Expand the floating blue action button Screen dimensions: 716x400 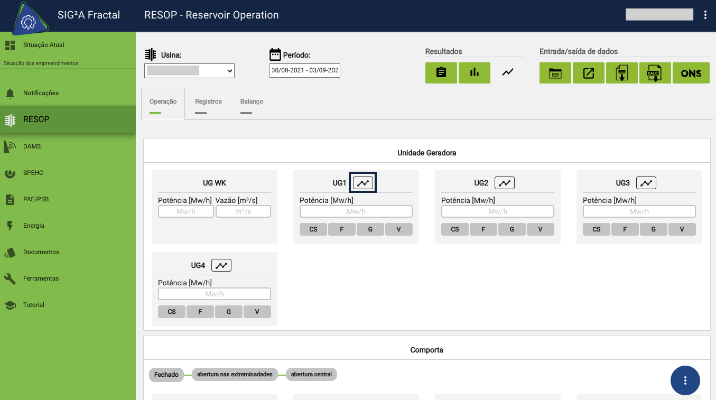click(x=685, y=380)
